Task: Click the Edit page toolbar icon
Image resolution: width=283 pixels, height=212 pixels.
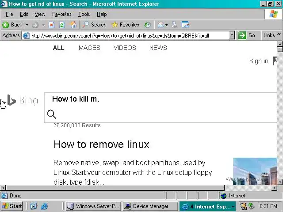Action: (185, 25)
